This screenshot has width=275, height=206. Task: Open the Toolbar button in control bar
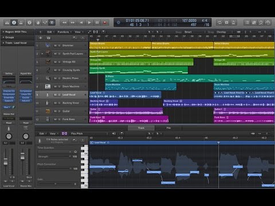(x=21, y=22)
